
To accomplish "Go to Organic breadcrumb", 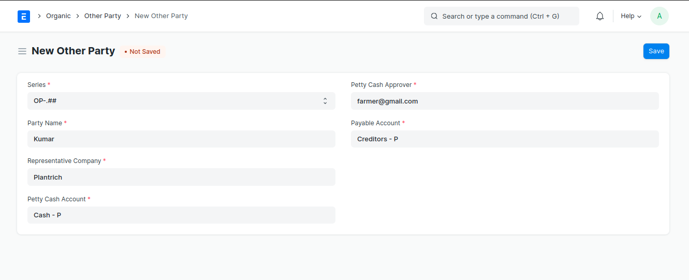I will (58, 16).
